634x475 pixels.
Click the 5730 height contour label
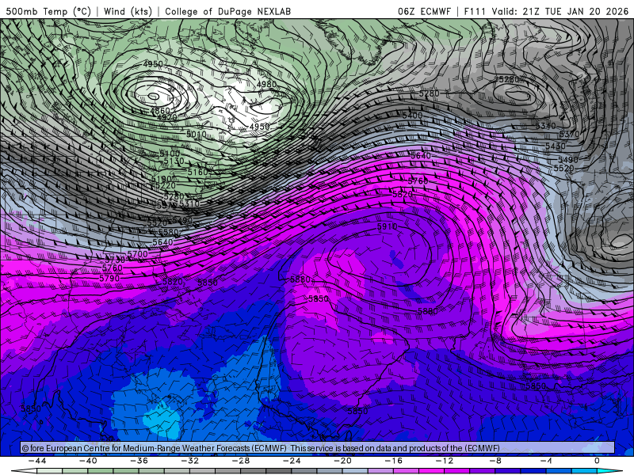(115, 260)
